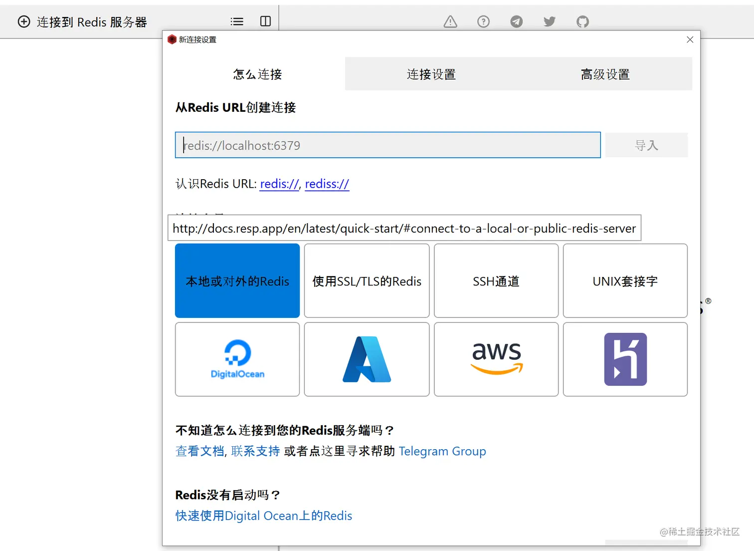The height and width of the screenshot is (551, 754).
Task: Open the Telegram Group link
Action: coord(442,451)
